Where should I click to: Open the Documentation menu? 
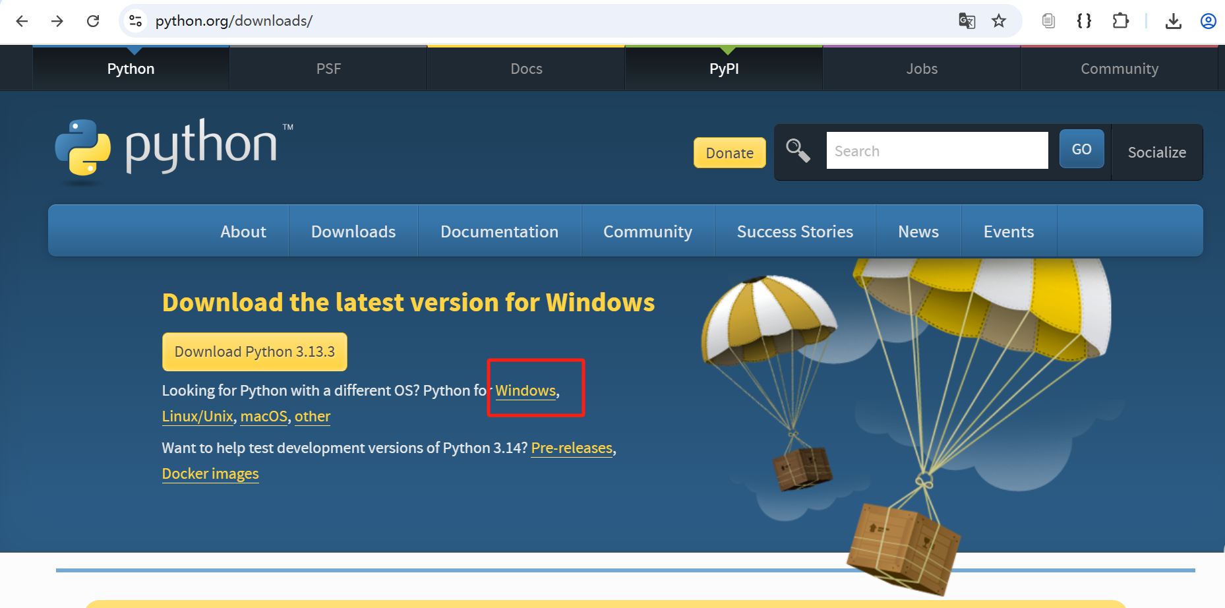(499, 231)
